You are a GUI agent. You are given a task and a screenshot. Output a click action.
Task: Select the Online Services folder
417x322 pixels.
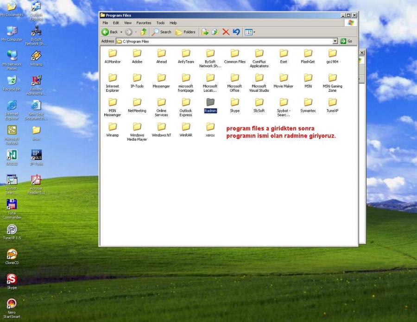coord(161,107)
